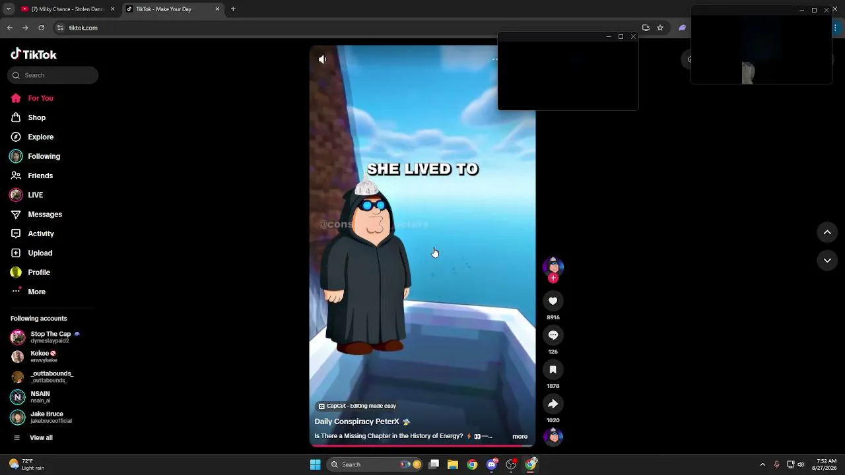Open the video comments
This screenshot has height=475, width=845.
[x=553, y=335]
